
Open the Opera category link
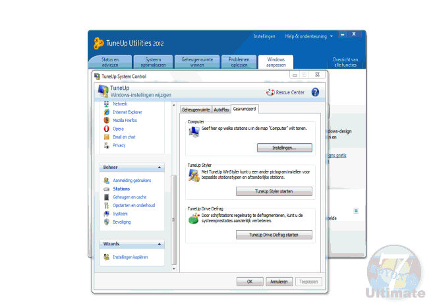pos(118,129)
